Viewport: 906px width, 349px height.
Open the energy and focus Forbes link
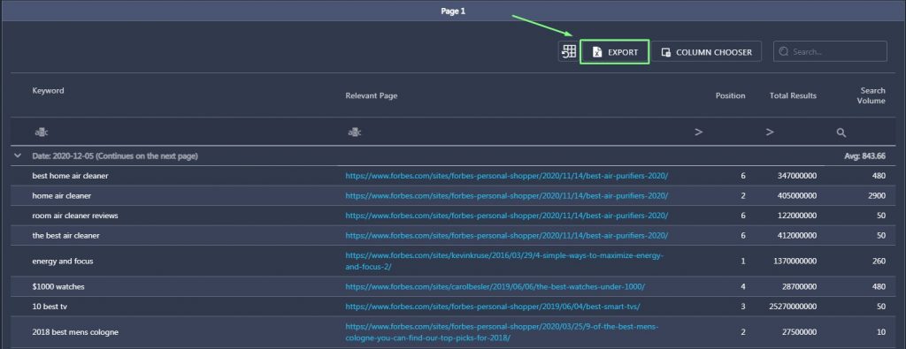point(504,261)
